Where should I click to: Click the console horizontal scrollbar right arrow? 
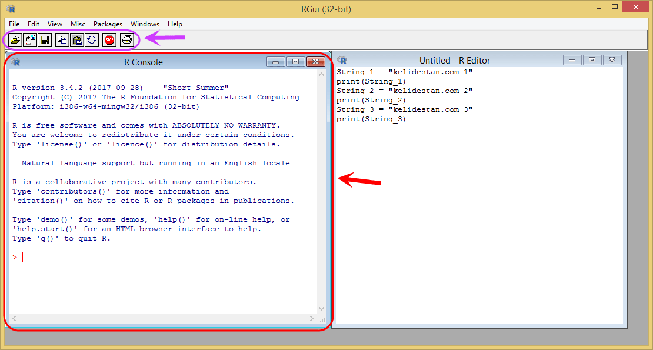312,318
